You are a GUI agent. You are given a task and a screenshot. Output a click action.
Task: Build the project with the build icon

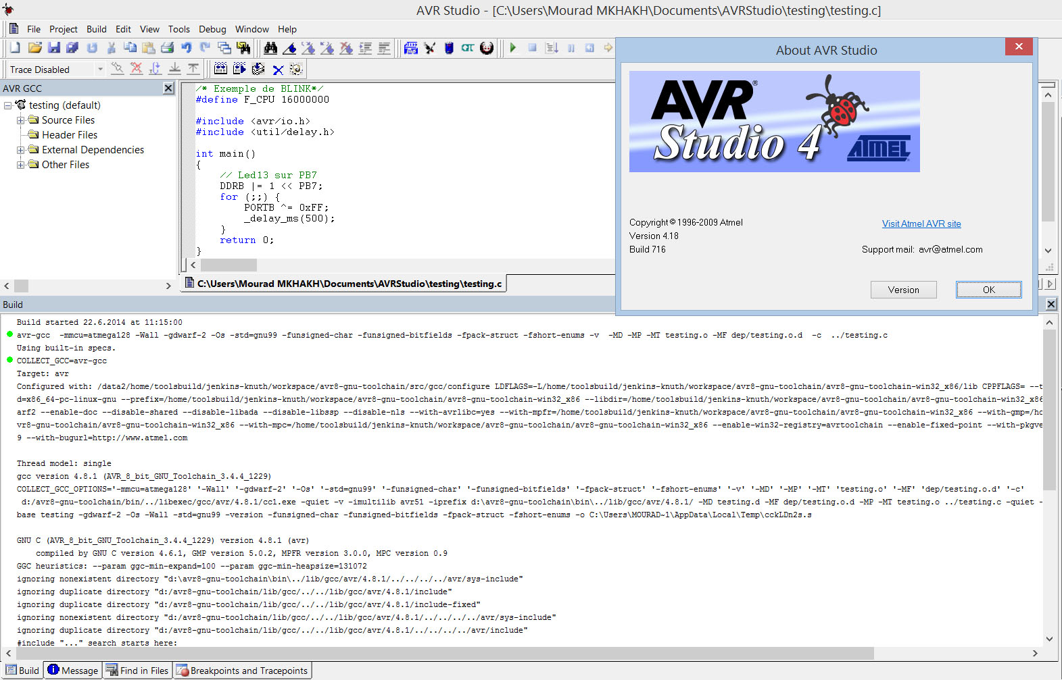click(220, 69)
